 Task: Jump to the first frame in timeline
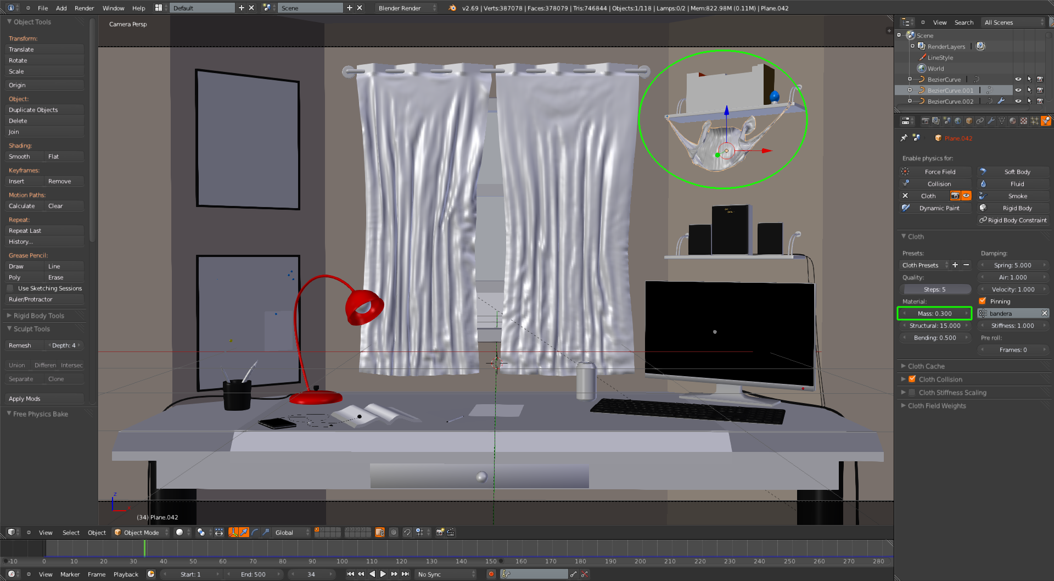pos(350,574)
